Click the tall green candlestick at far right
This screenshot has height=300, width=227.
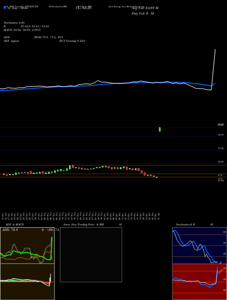coord(160,130)
